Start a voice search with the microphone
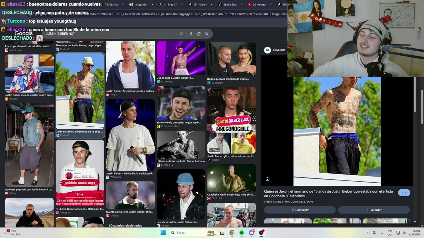The height and width of the screenshot is (238, 424). coord(191,34)
